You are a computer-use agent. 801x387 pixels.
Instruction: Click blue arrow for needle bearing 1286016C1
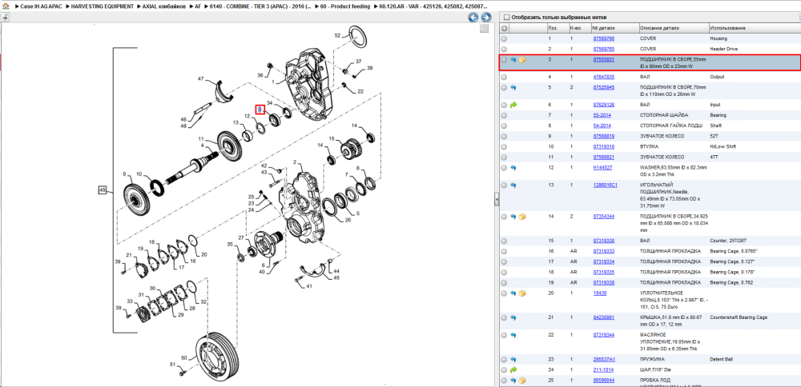coord(513,185)
